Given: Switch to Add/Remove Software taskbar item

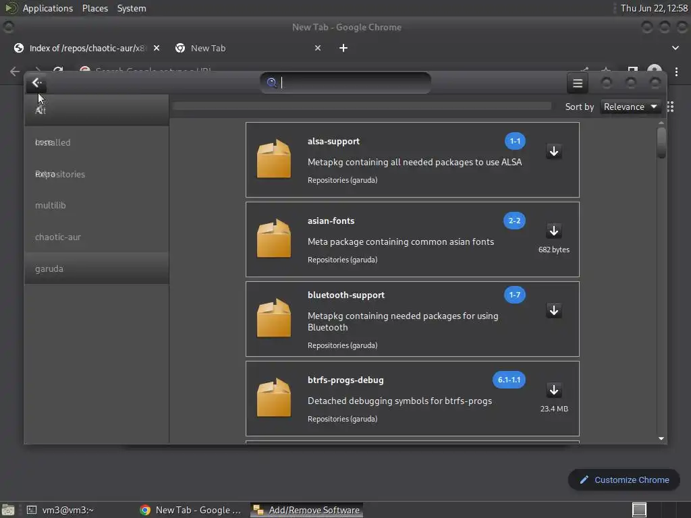Looking at the screenshot, I should click(x=307, y=510).
